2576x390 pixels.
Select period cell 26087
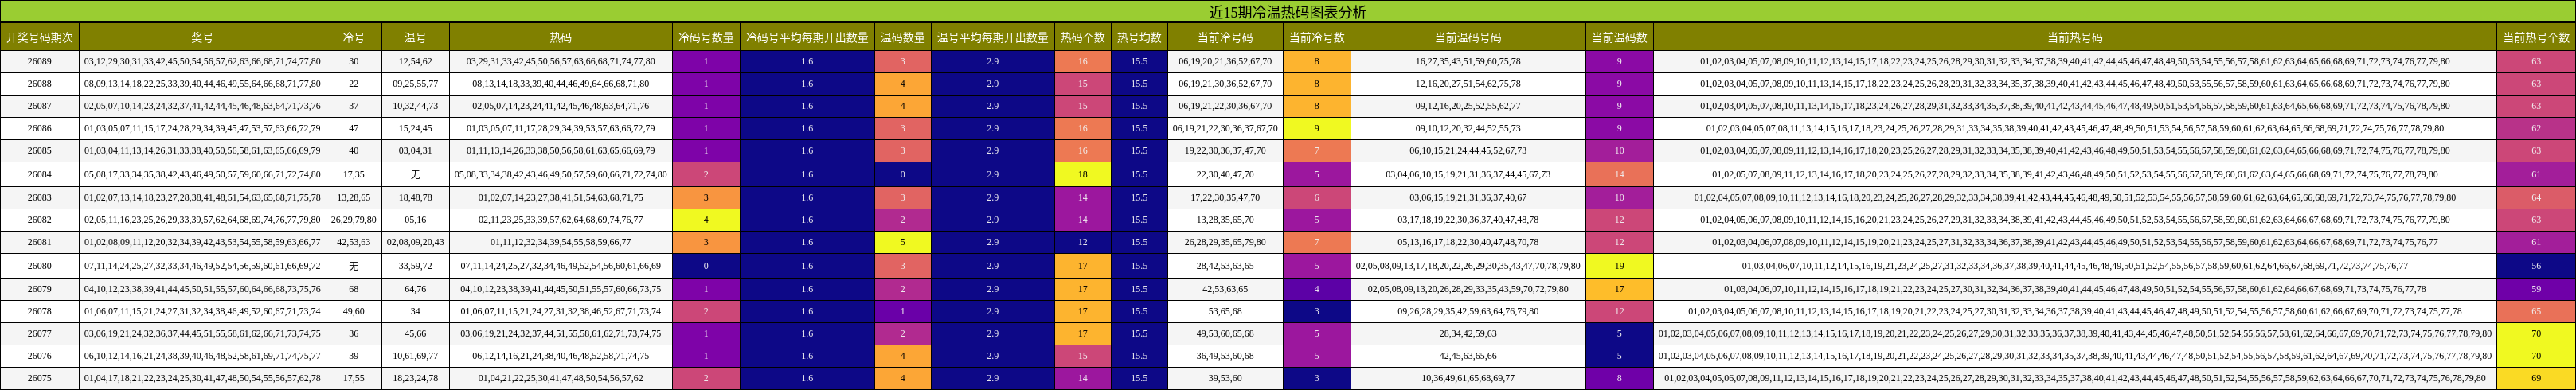(x=39, y=106)
